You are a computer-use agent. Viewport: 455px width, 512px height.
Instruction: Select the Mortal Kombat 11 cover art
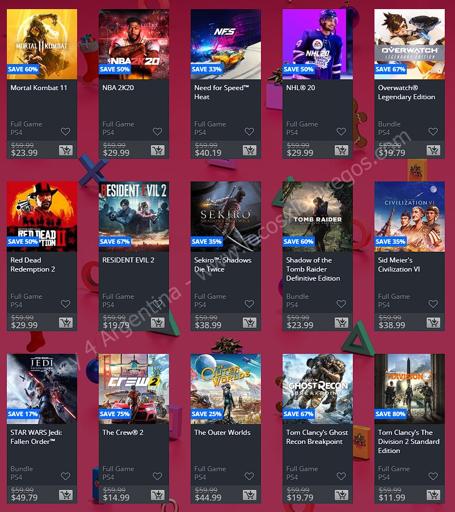42,44
